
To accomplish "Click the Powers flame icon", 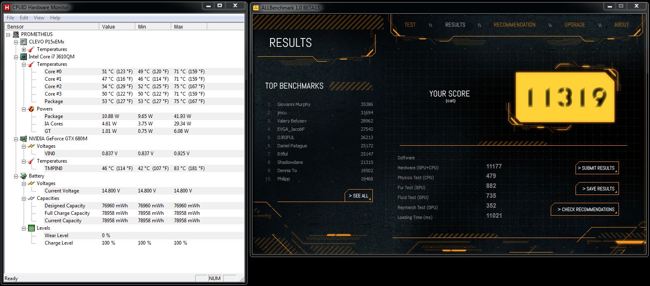I will [x=31, y=109].
